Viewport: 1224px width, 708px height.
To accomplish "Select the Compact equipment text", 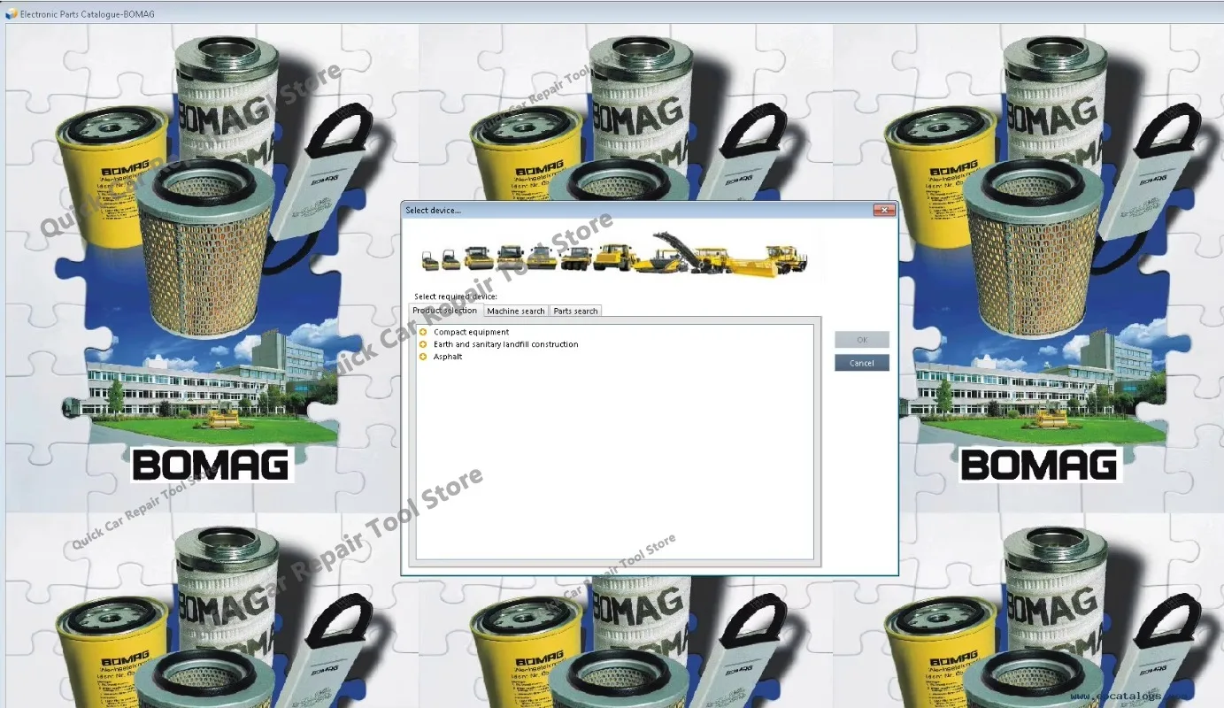I will click(471, 332).
